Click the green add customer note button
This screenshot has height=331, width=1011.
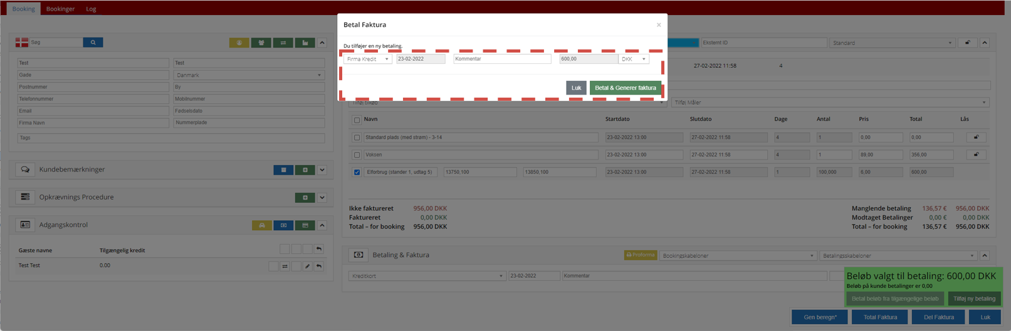tap(305, 170)
